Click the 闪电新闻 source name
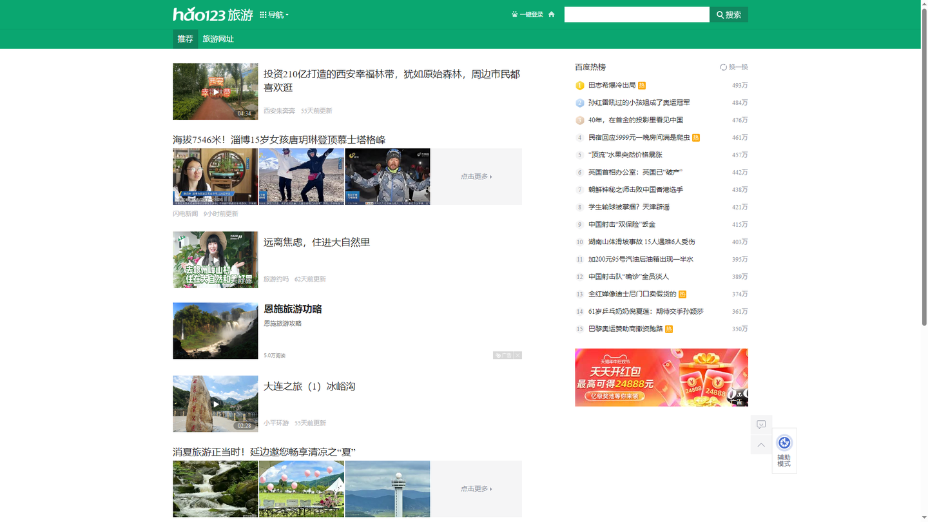 coord(186,213)
